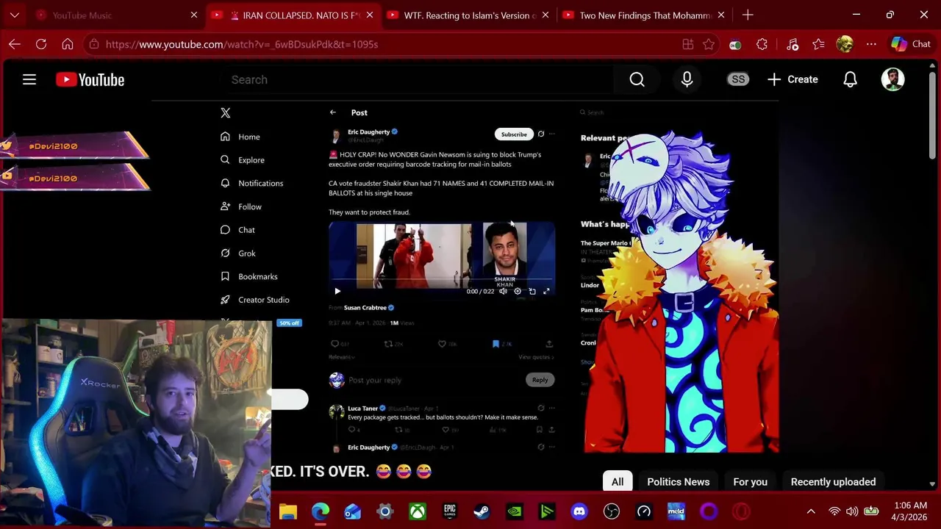Open the YouTube guide hamburger menu
This screenshot has height=529, width=941.
coord(29,79)
